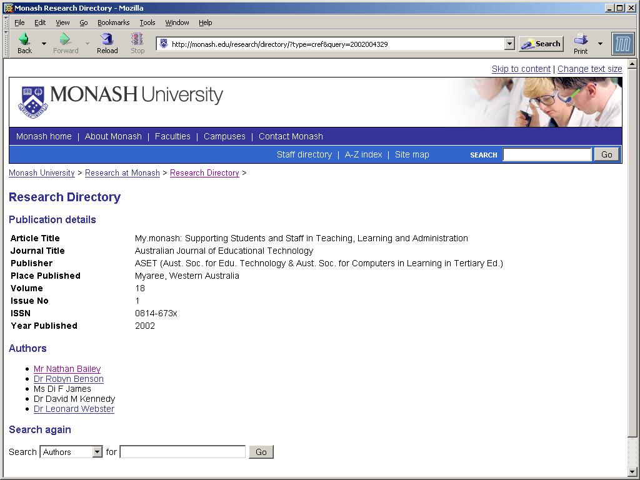Open the View menu
The height and width of the screenshot is (480, 640).
(62, 22)
